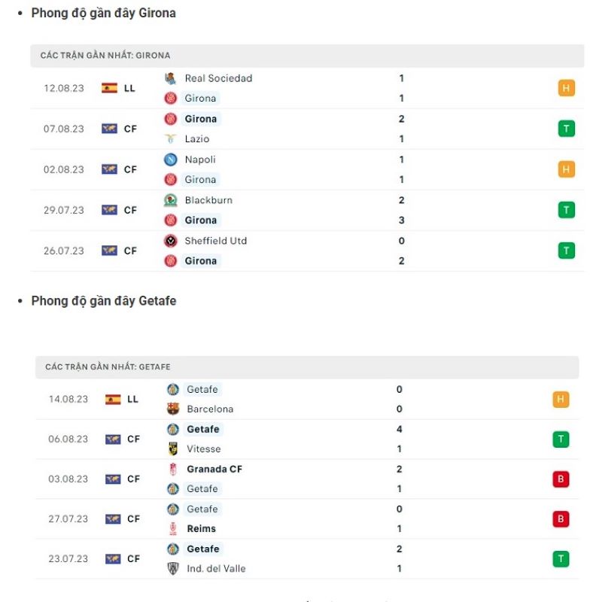
Task: Click the red B badge for Granada CF match
Action: [x=561, y=479]
